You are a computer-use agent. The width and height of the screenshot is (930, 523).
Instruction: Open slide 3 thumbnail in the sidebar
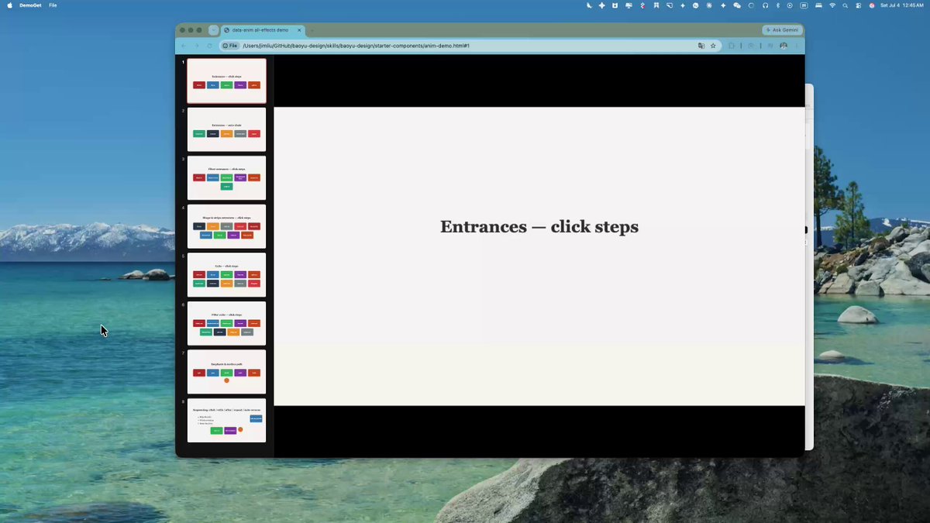click(226, 178)
